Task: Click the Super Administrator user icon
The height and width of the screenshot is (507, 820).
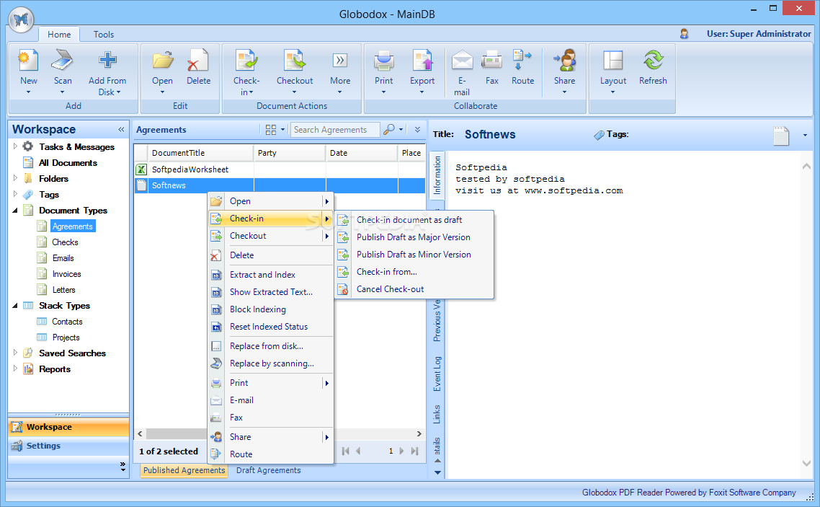Action: 684,34
